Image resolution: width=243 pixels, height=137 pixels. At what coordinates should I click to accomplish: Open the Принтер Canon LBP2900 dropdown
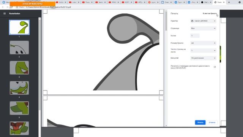[x=203, y=21]
